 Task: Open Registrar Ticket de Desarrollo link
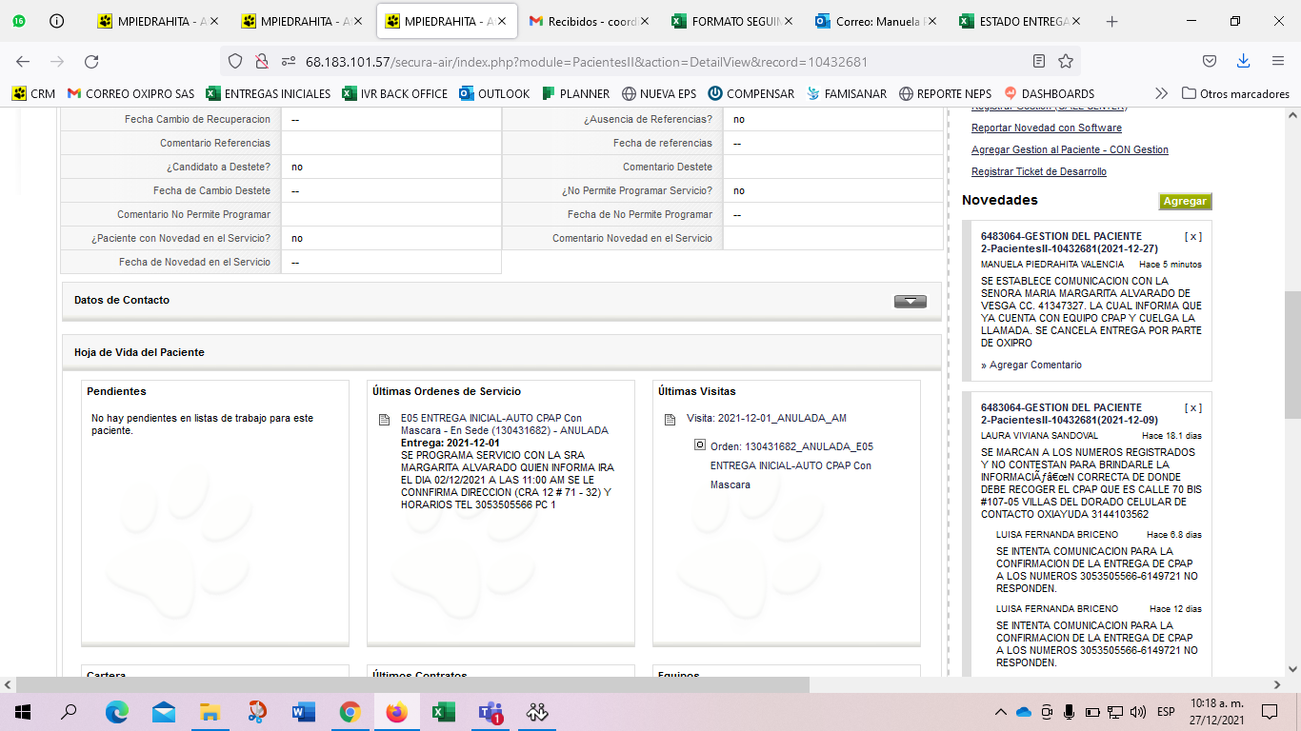click(1039, 171)
